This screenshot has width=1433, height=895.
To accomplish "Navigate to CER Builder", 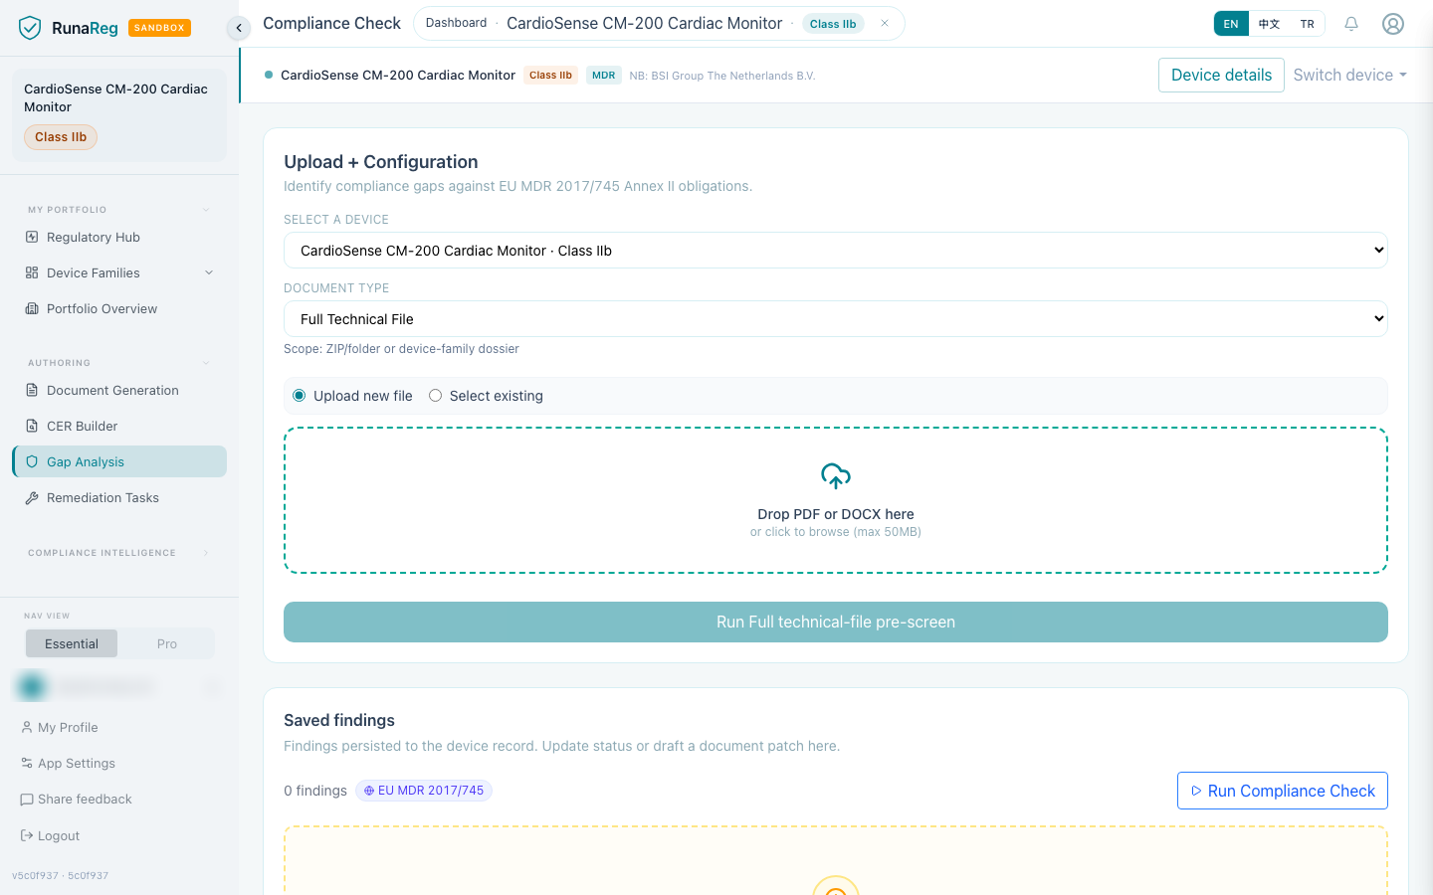I will pos(119,426).
